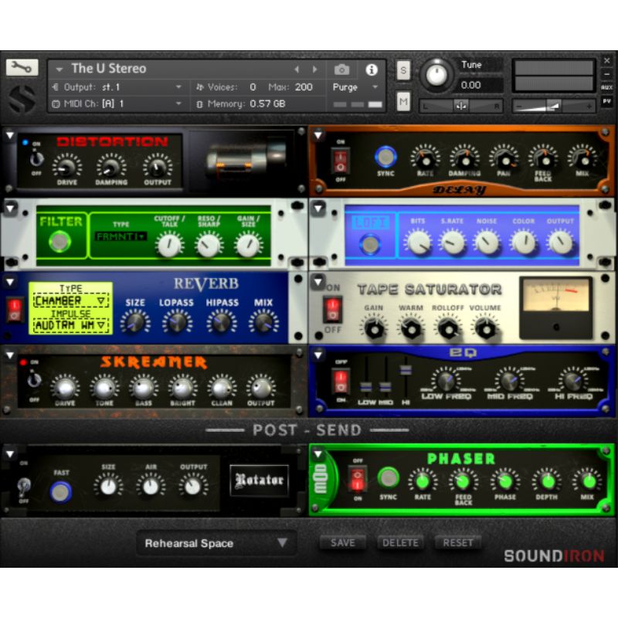Click the RESET button
The image size is (618, 618).
[457, 543]
